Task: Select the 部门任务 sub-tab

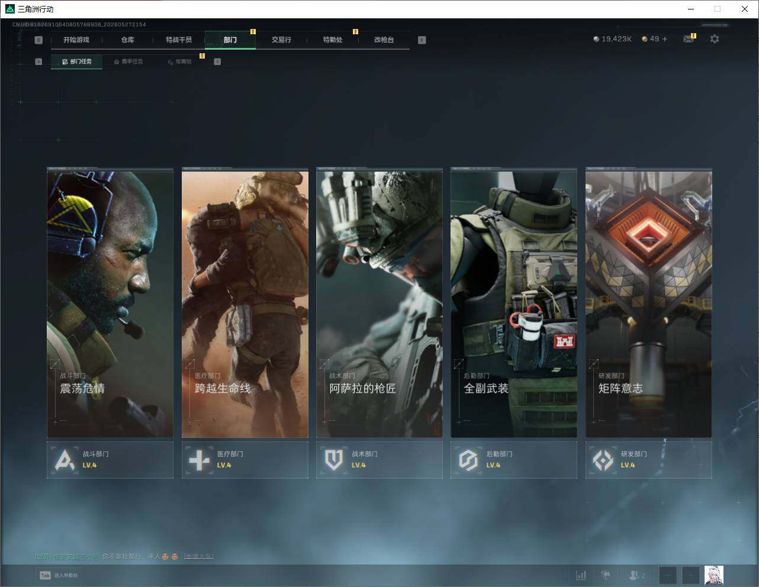Action: (76, 62)
